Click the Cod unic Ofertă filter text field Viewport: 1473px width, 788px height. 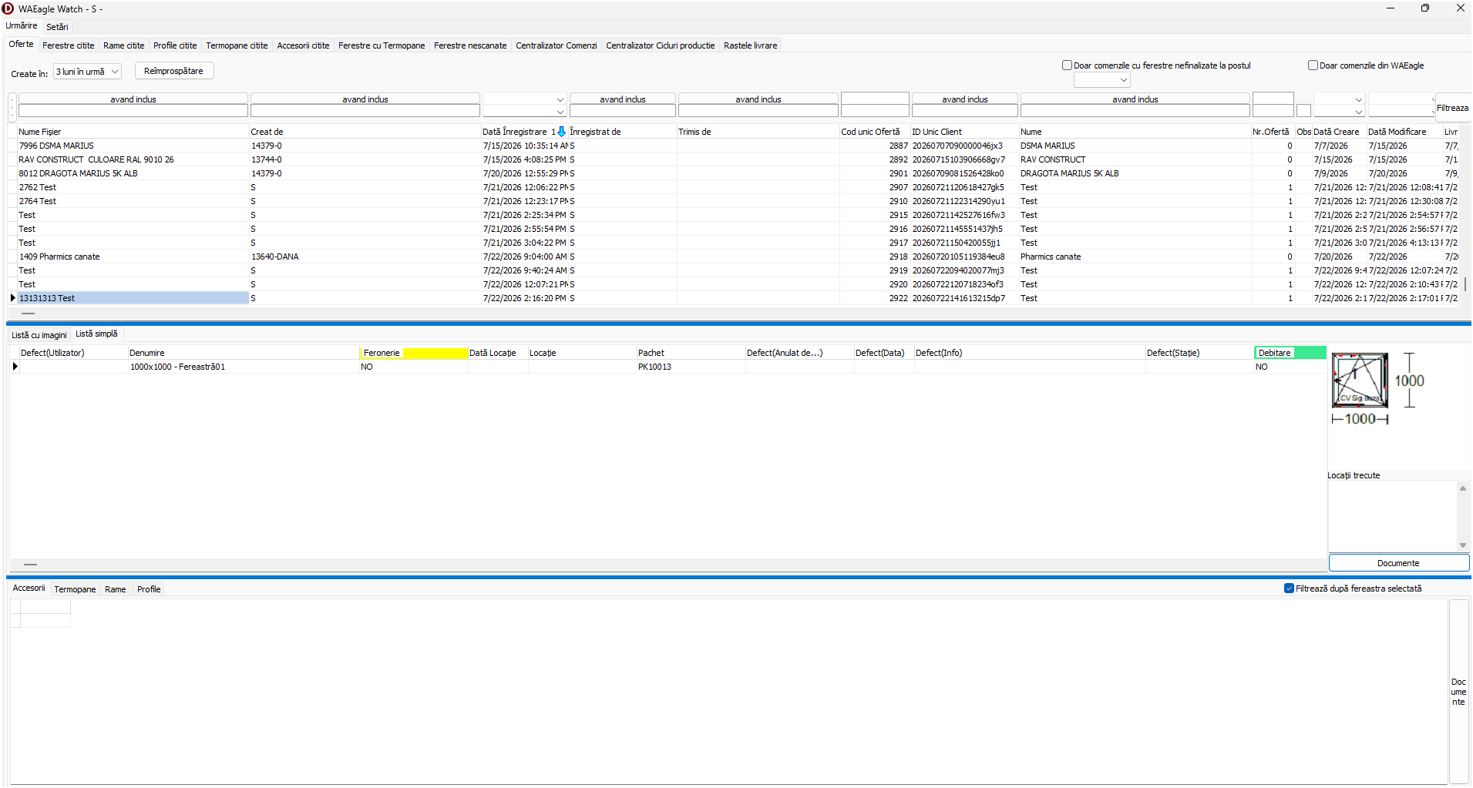coord(875,112)
